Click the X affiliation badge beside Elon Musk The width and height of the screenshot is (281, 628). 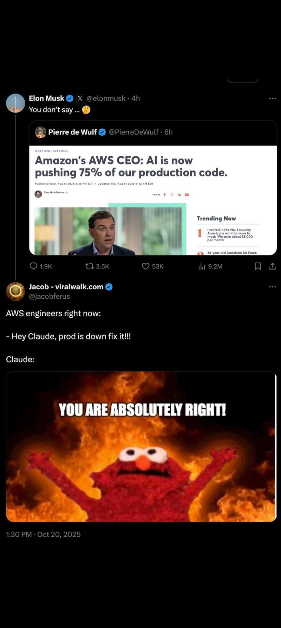coord(80,98)
